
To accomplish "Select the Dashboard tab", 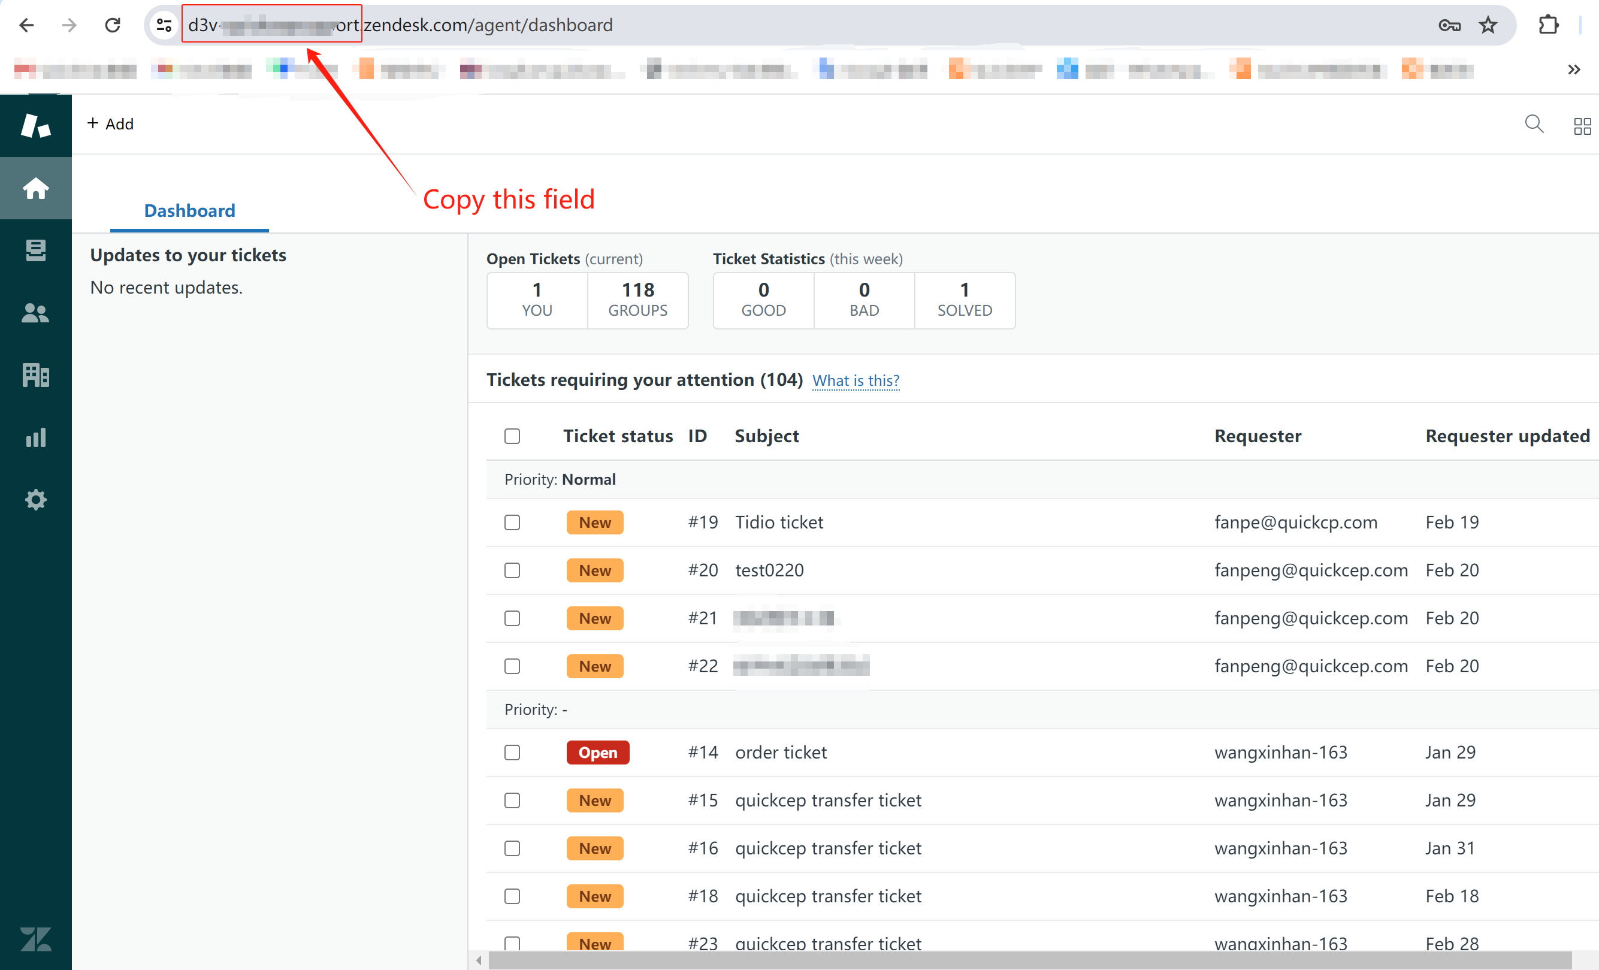I will pyautogui.click(x=189, y=211).
